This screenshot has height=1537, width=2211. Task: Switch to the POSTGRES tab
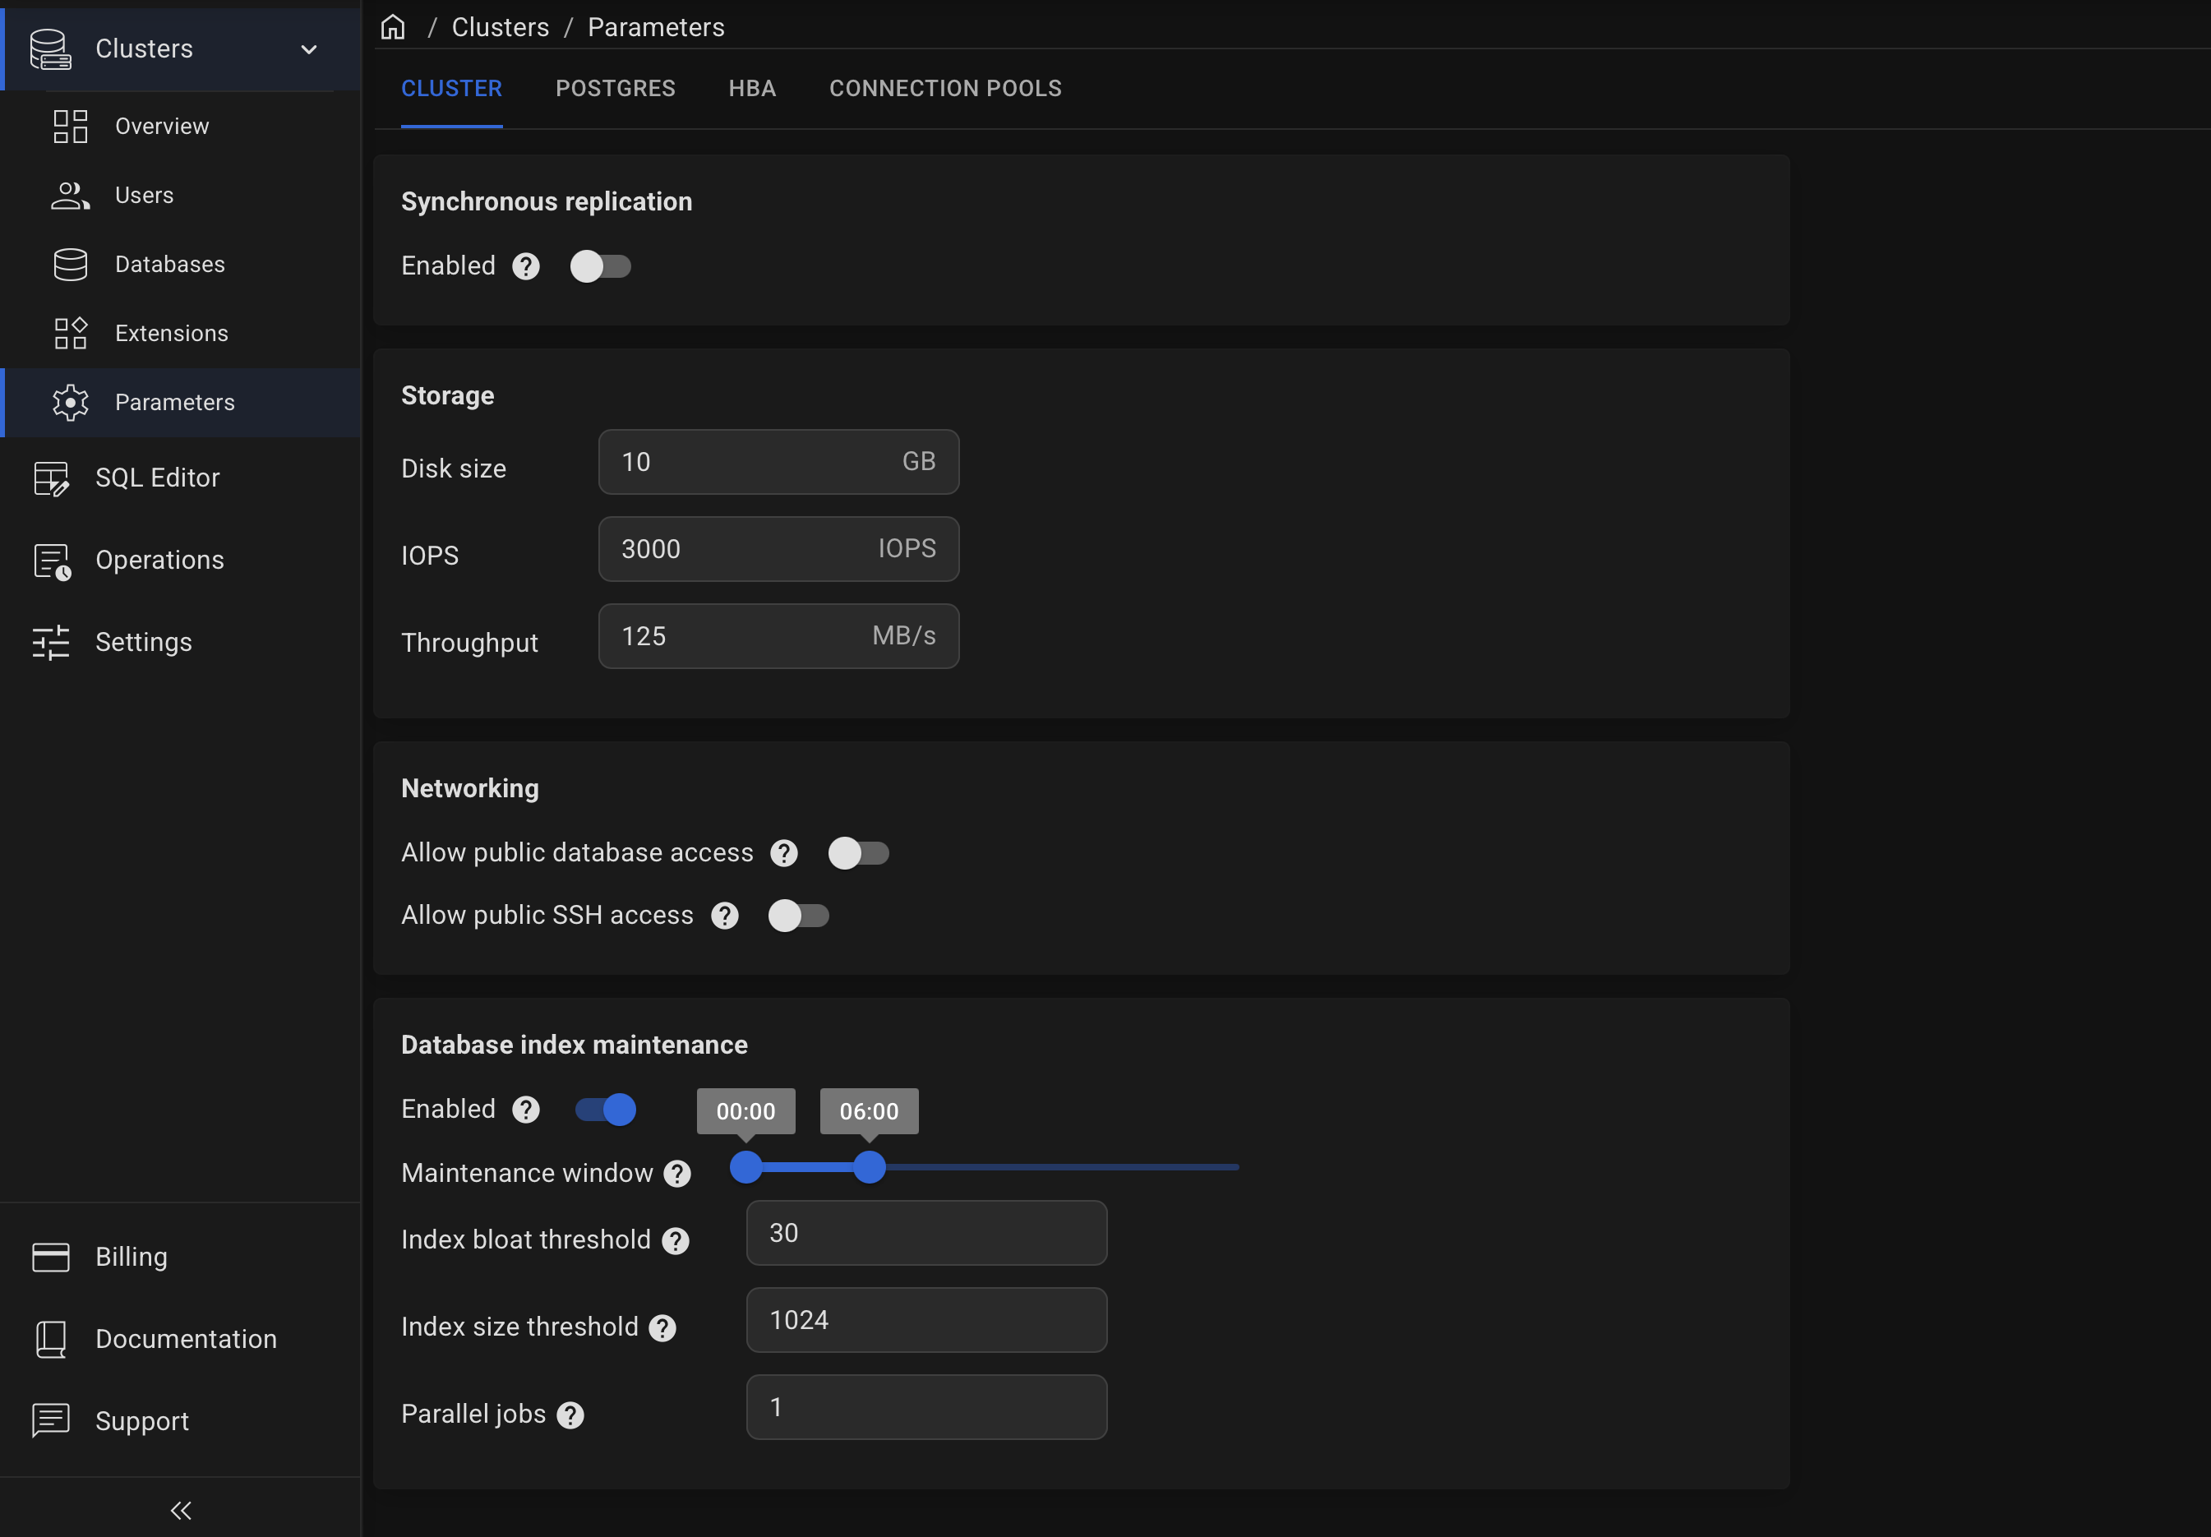pos(616,89)
